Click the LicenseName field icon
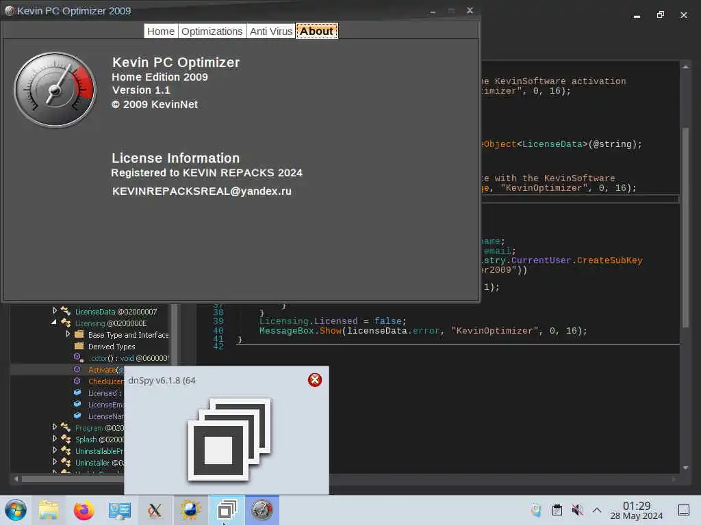Image resolution: width=701 pixels, height=525 pixels. (77, 416)
